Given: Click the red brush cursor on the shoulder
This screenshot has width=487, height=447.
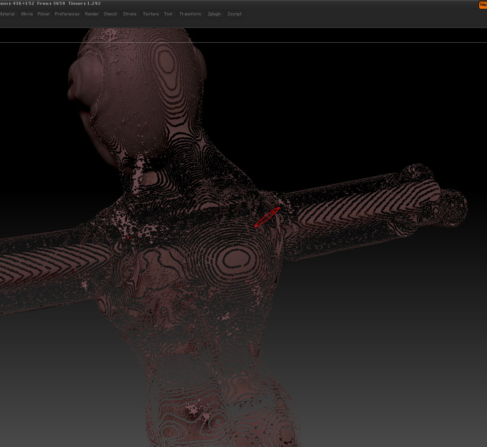Looking at the screenshot, I should coord(266,218).
